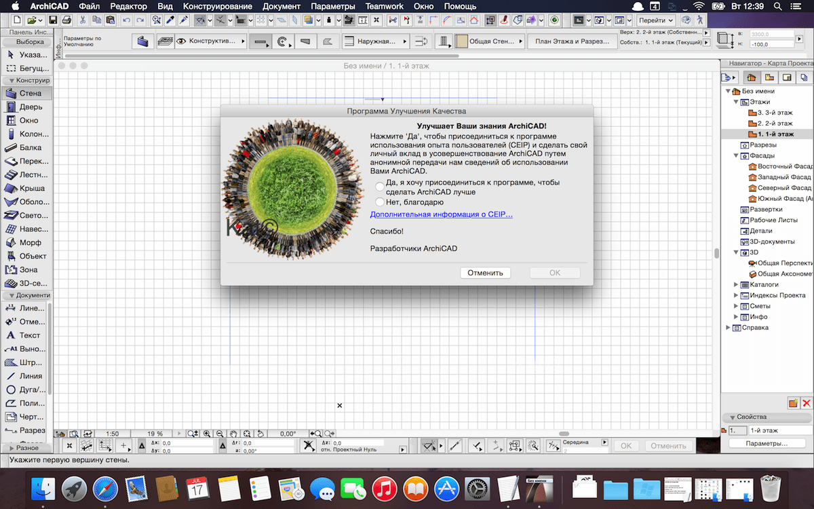Open the Помощь menu
The width and height of the screenshot is (814, 509).
pos(460,6)
